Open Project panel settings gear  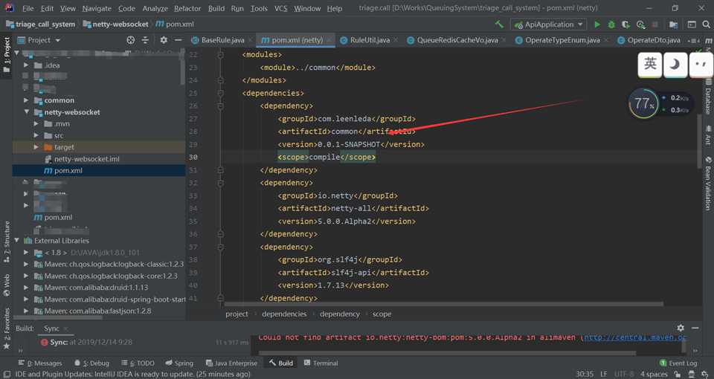tap(164, 40)
